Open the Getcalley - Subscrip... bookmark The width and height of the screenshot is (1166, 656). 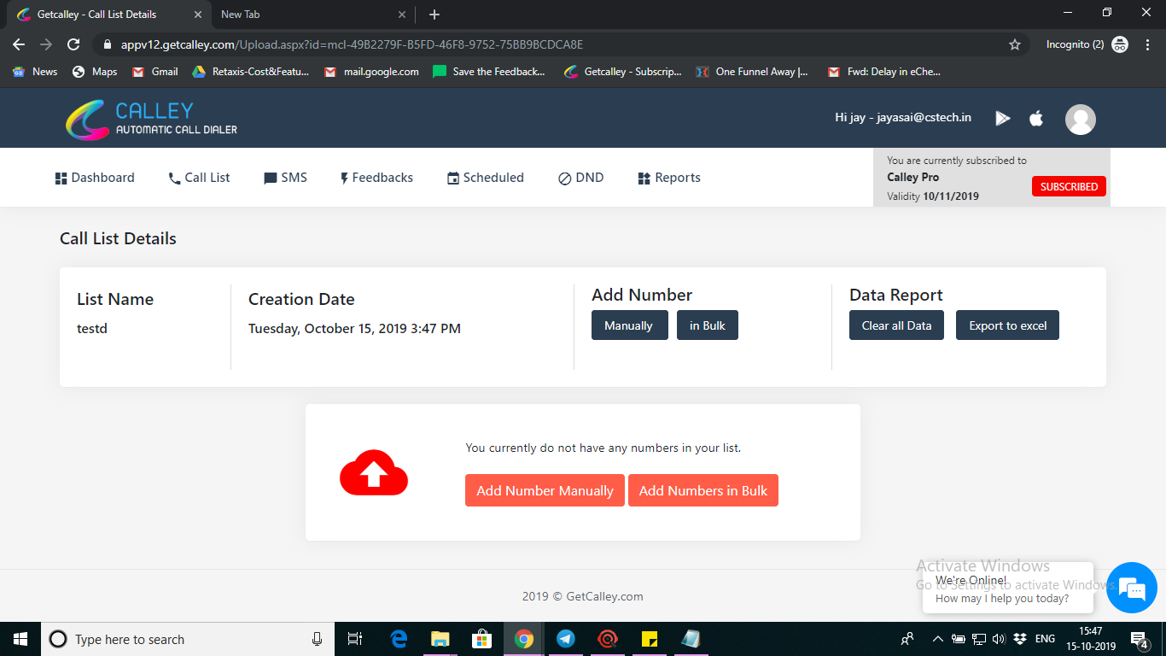tap(623, 72)
